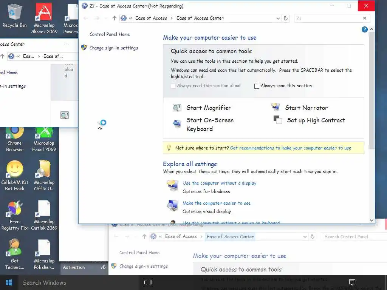The image size is (387, 290).
Task: Click 'Start On-Screen Keyboard' text
Action: tap(210, 125)
